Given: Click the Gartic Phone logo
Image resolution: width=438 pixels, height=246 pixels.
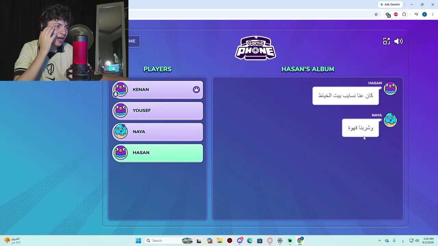Looking at the screenshot, I should coord(256,48).
